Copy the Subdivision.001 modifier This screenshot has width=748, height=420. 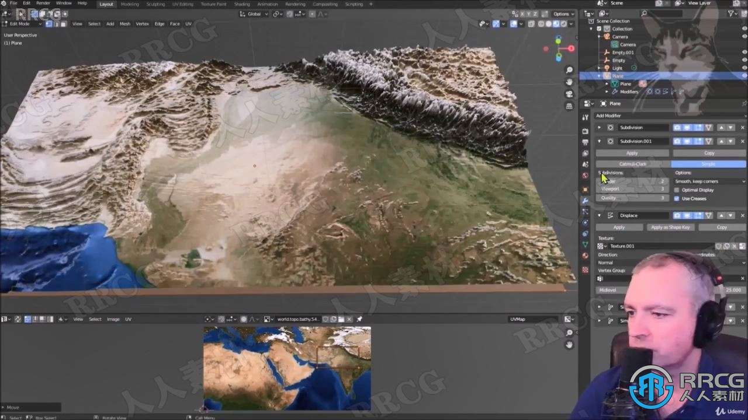pos(709,153)
